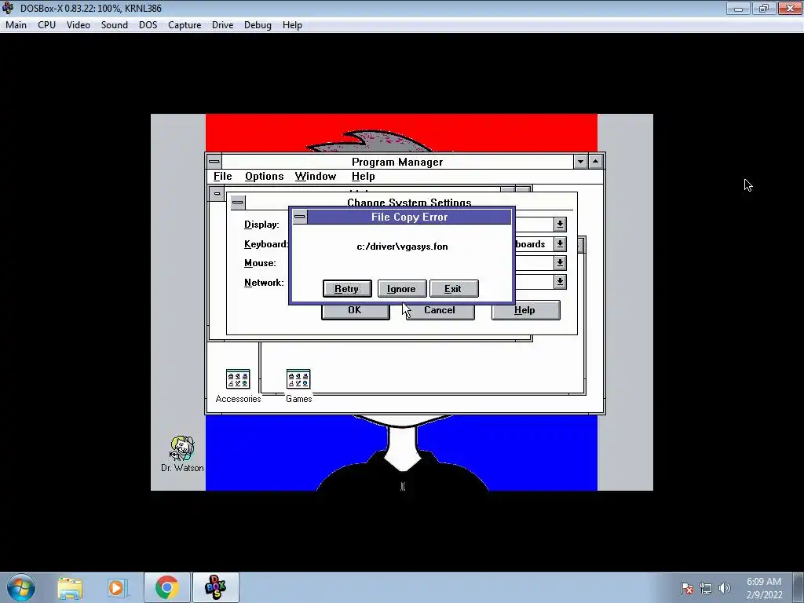Click Help in Change System Settings
This screenshot has width=804, height=603.
(525, 310)
